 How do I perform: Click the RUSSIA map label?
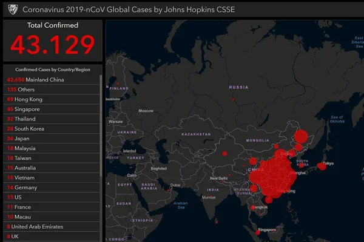tap(238, 87)
